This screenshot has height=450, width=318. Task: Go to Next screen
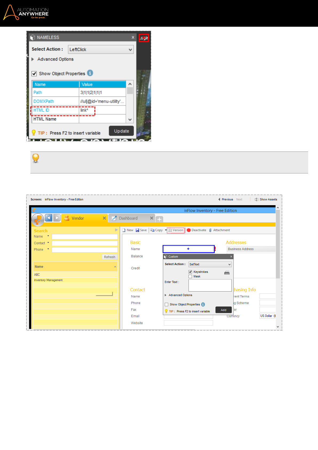click(239, 199)
